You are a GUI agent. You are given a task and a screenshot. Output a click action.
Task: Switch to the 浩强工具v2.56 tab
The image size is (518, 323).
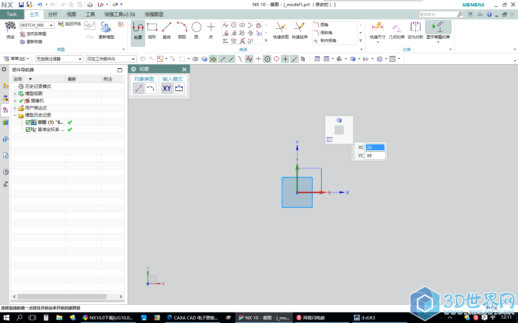[120, 14]
